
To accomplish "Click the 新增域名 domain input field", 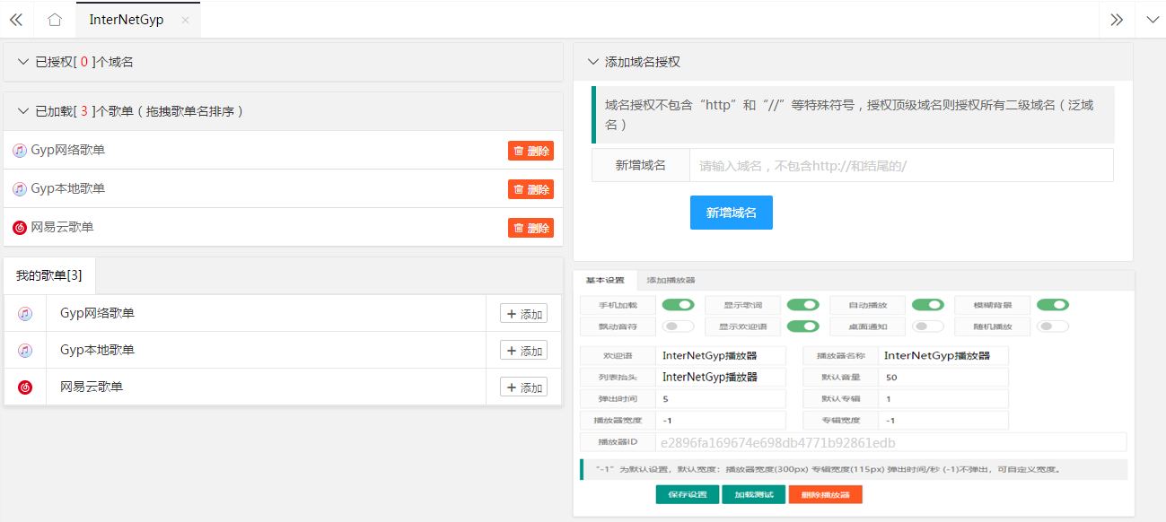I will 900,166.
